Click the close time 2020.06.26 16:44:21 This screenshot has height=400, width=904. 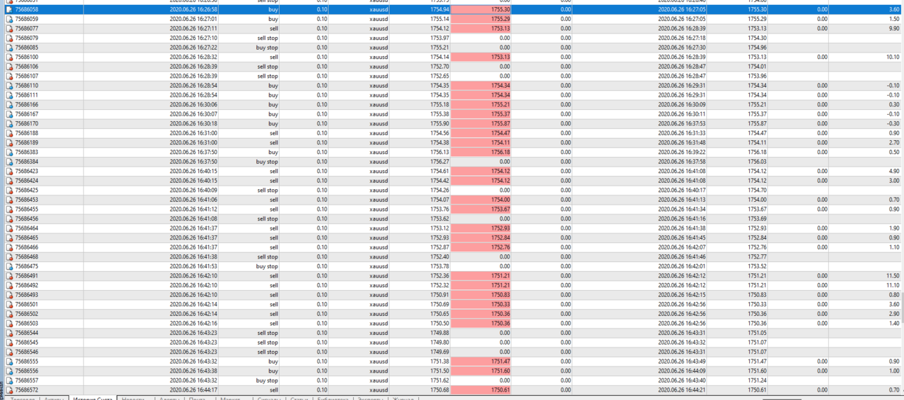[682, 390]
